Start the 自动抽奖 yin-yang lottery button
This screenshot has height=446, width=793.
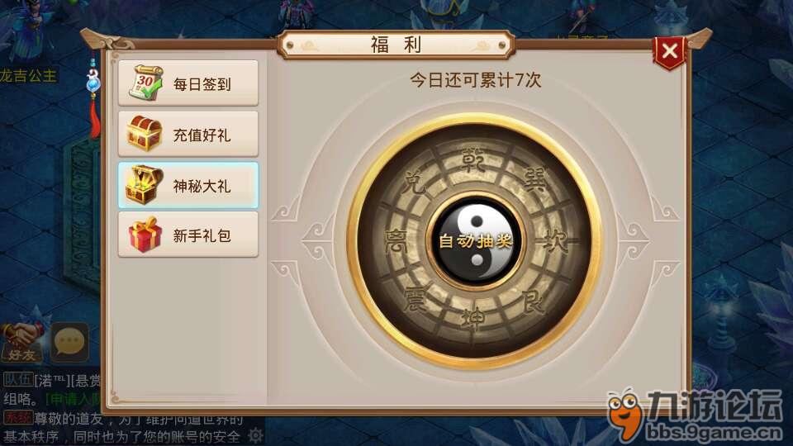pos(476,241)
